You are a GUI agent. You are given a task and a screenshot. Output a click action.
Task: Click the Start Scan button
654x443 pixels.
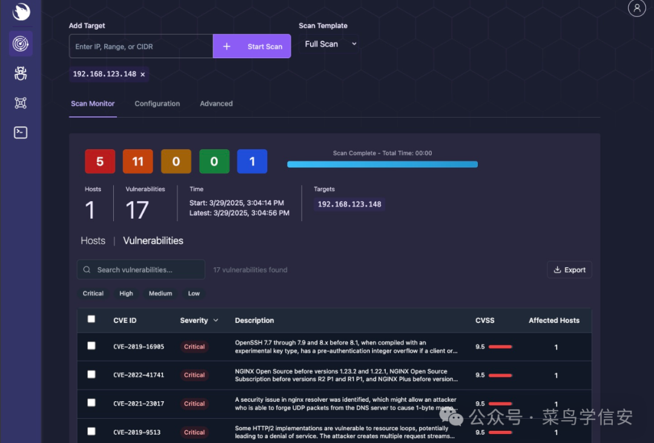[x=252, y=46]
